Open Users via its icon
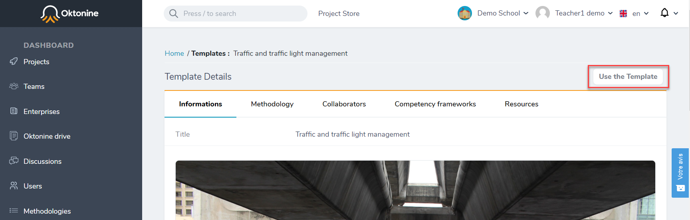The height and width of the screenshot is (220, 690). pos(14,186)
